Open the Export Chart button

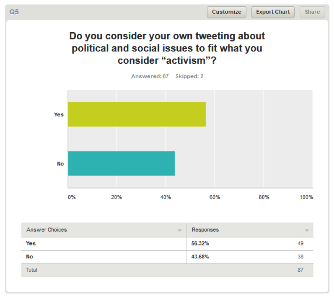pos(273,12)
